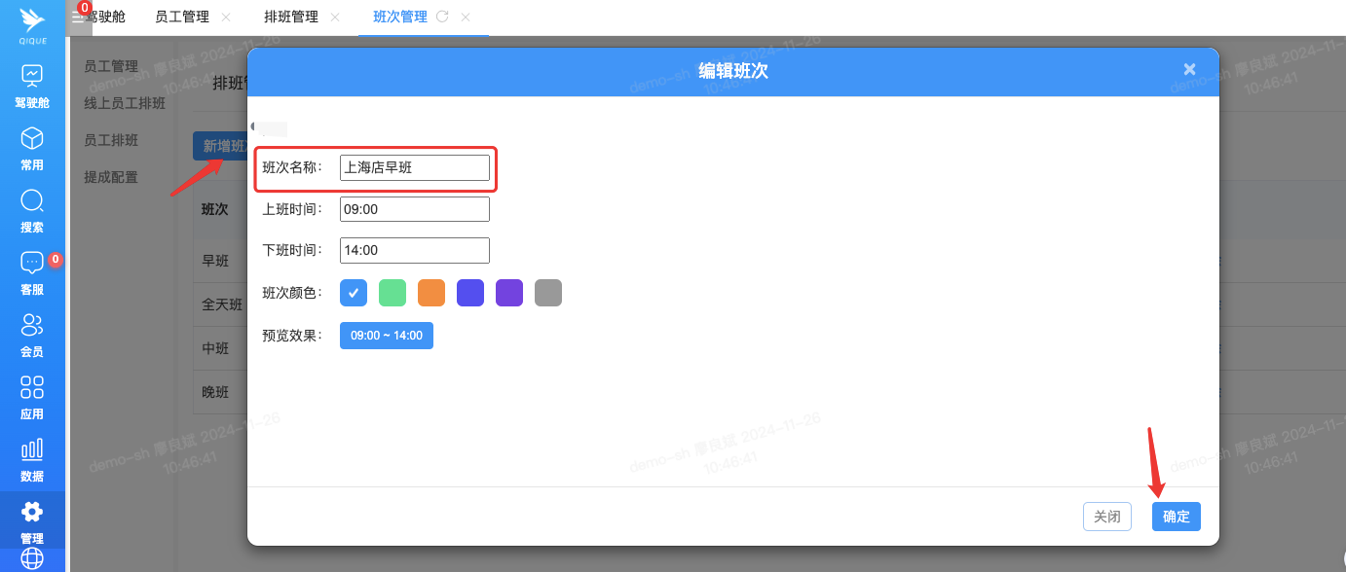Select the 会员 members icon
The width and height of the screenshot is (1346, 572).
point(32,325)
